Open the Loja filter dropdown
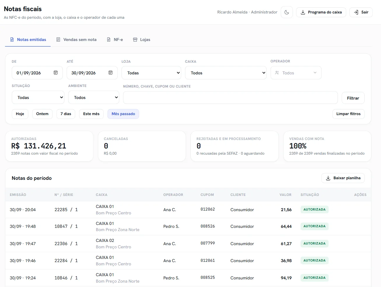The width and height of the screenshot is (381, 287). coord(151,73)
